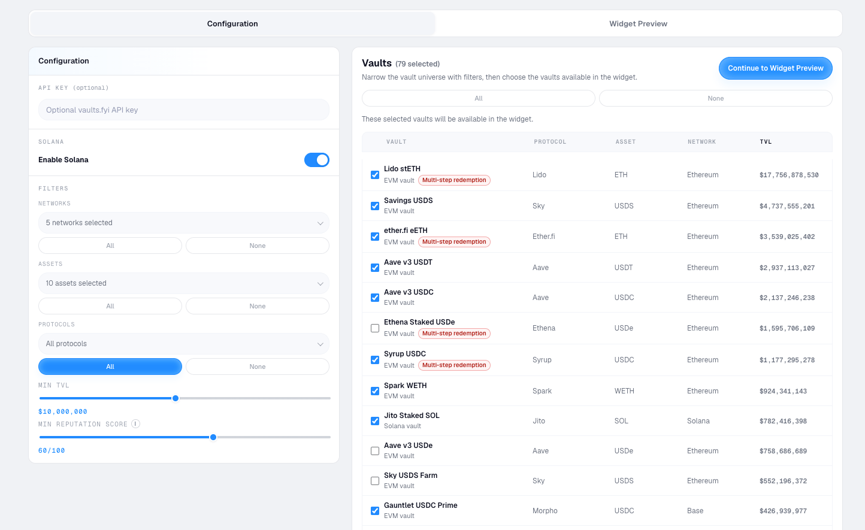Screen dimensions: 865x530
Task: Switch to the Widget Preview tab
Action: (638, 23)
